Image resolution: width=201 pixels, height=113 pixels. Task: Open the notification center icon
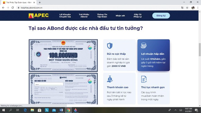click(x=196, y=110)
